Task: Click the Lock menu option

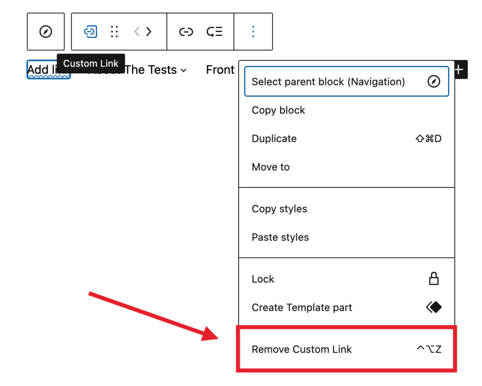Action: 263,279
